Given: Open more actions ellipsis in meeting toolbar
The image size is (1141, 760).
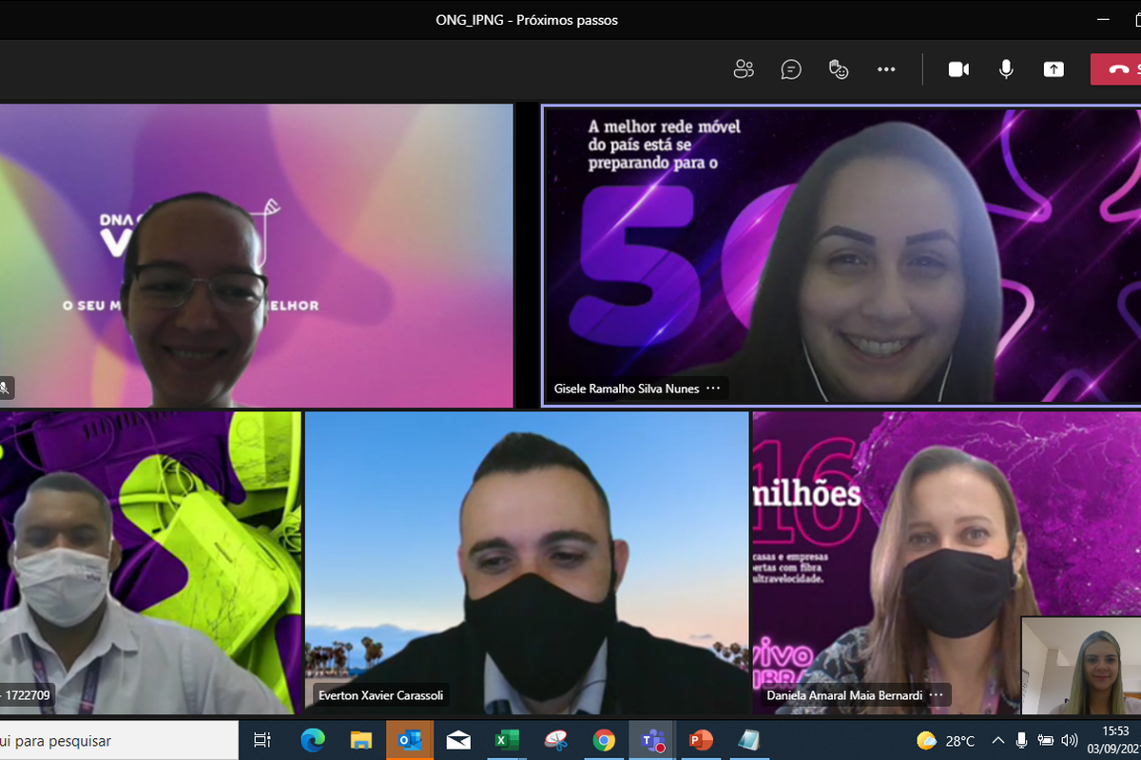Looking at the screenshot, I should 886,69.
